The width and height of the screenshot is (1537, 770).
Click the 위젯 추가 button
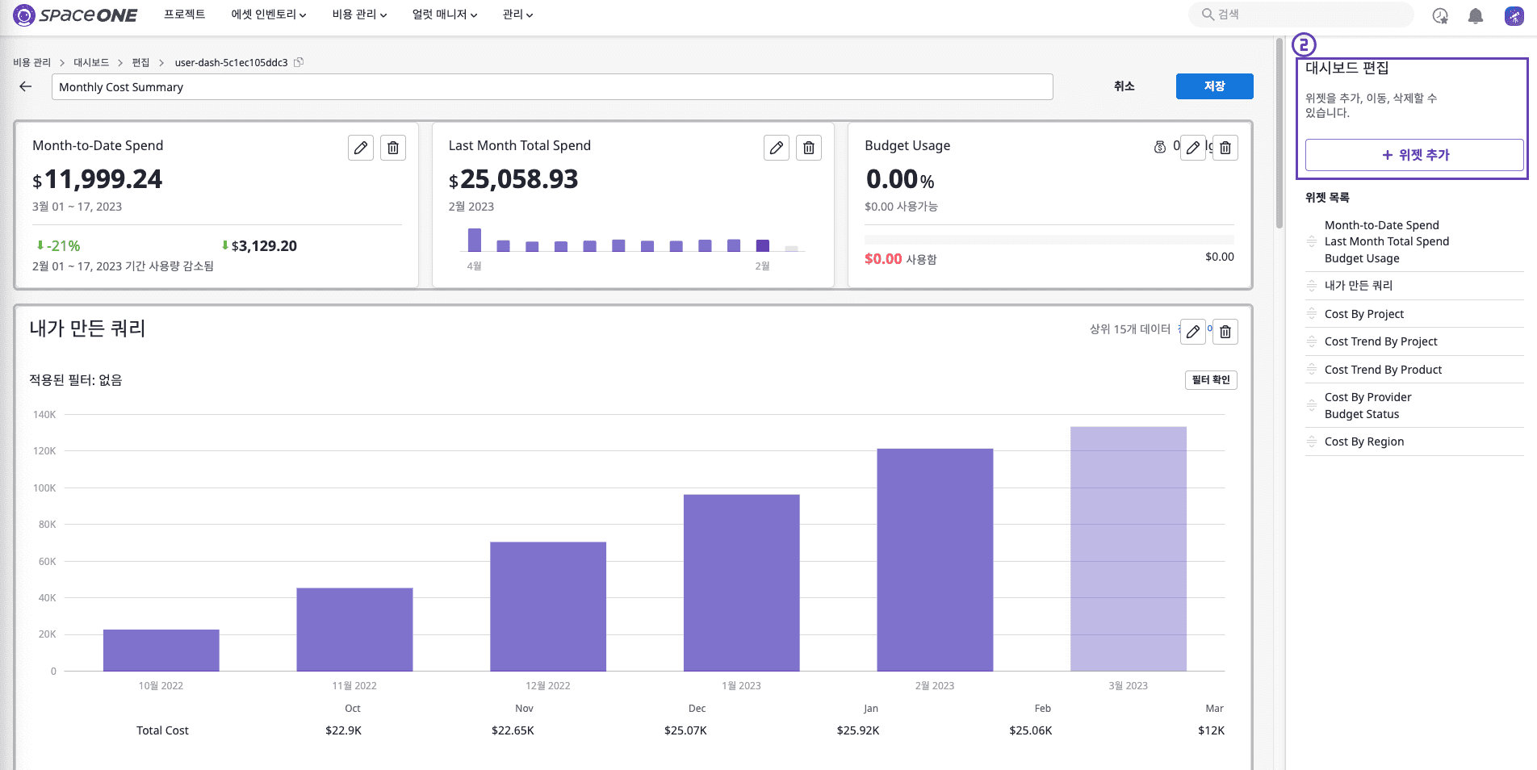click(1414, 155)
